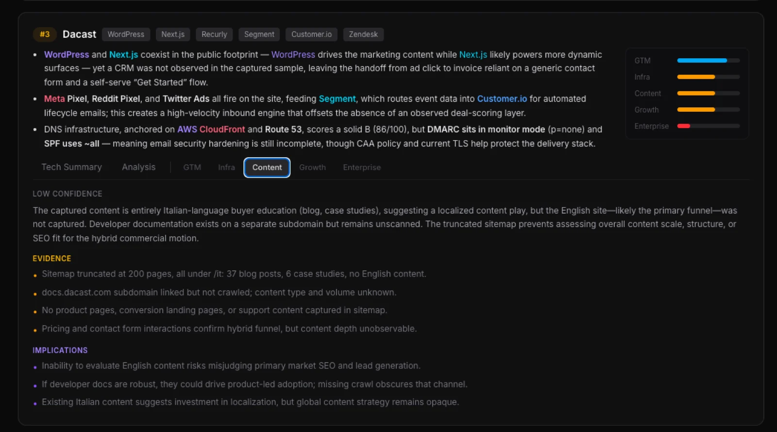
Task: Click the #3 rank badge
Action: click(x=45, y=34)
